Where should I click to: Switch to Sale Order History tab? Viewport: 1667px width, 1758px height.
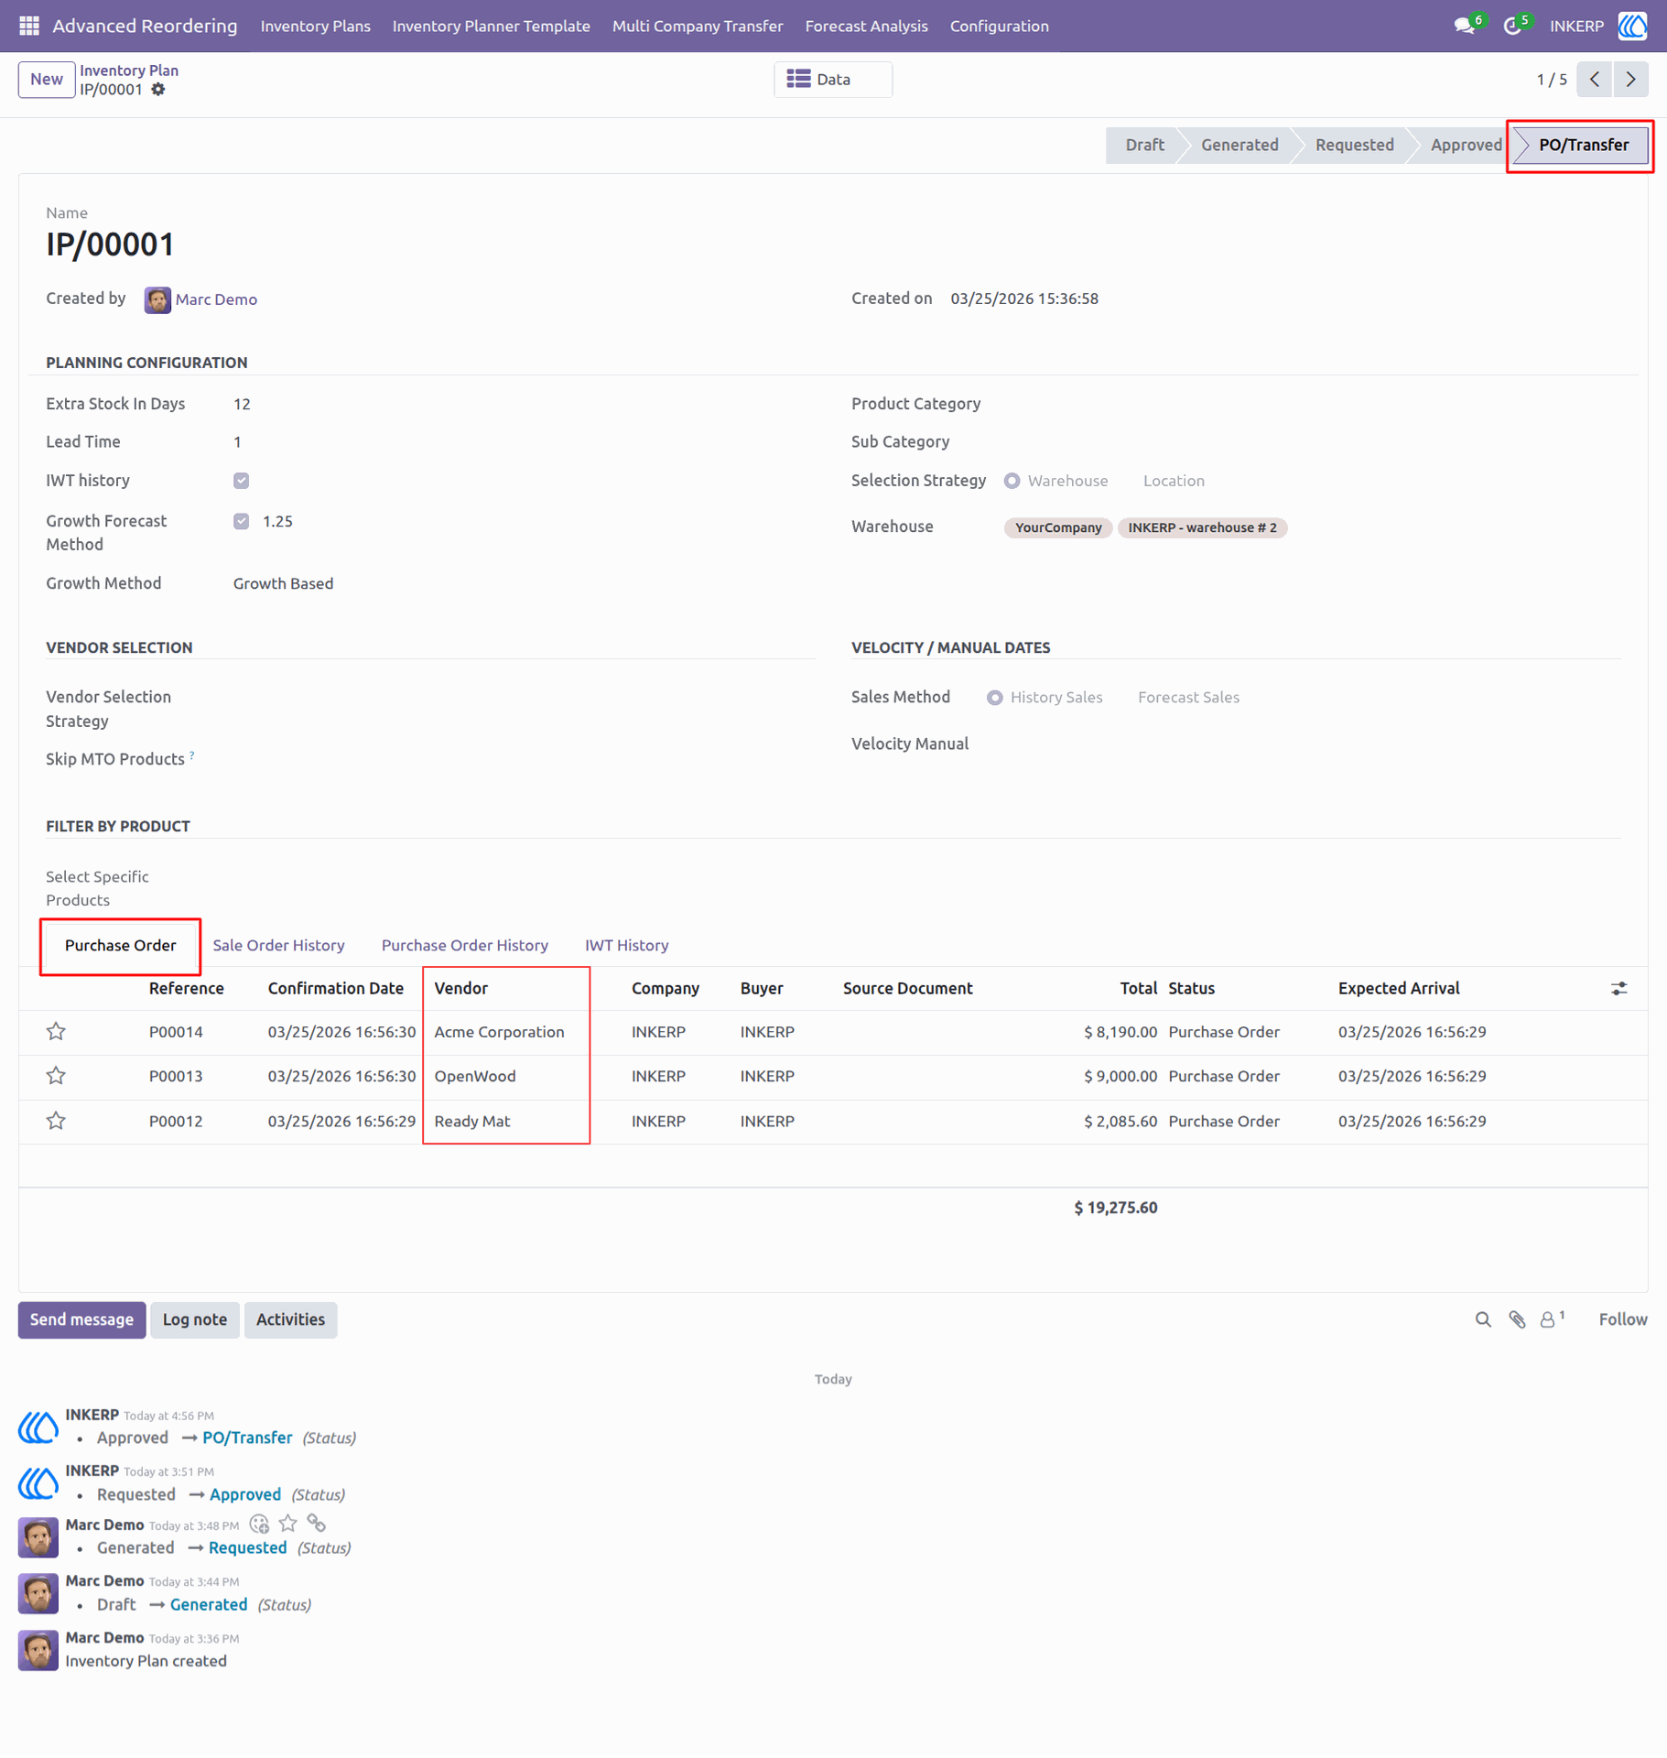(278, 946)
